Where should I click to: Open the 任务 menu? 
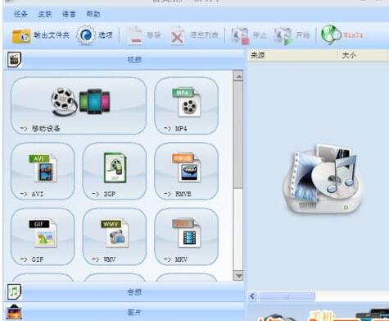click(20, 14)
